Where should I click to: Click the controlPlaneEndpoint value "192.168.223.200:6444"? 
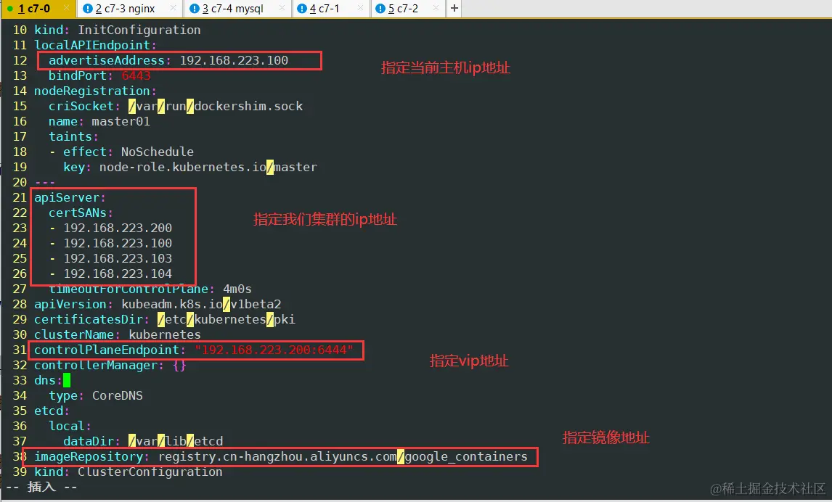point(274,350)
